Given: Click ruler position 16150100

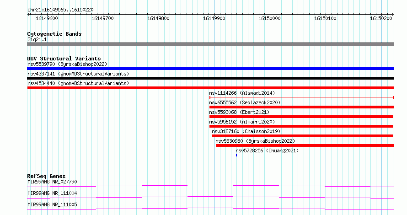Looking at the screenshot, I should click(x=325, y=18).
